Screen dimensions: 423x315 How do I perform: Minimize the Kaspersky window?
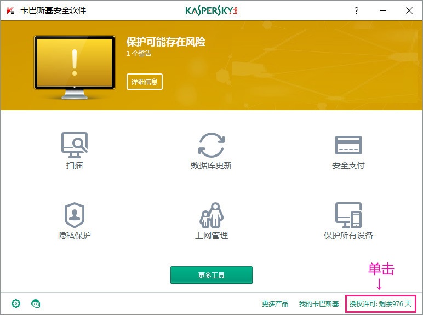click(383, 10)
